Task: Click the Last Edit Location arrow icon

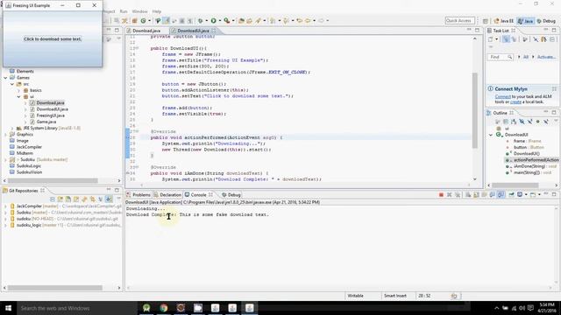Action: [x=300, y=21]
